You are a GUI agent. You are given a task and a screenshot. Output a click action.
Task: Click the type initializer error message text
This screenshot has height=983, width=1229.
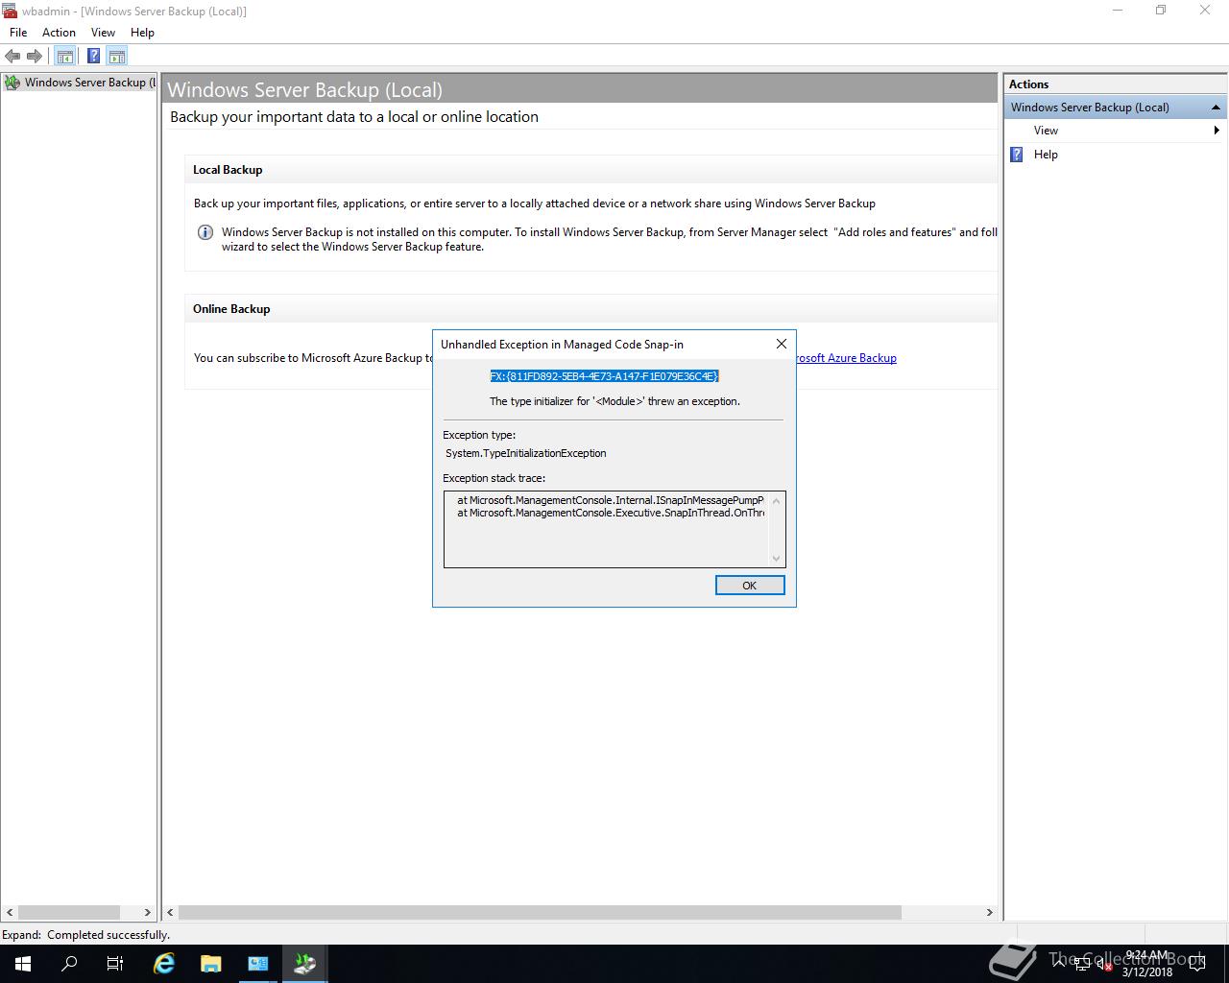[614, 401]
